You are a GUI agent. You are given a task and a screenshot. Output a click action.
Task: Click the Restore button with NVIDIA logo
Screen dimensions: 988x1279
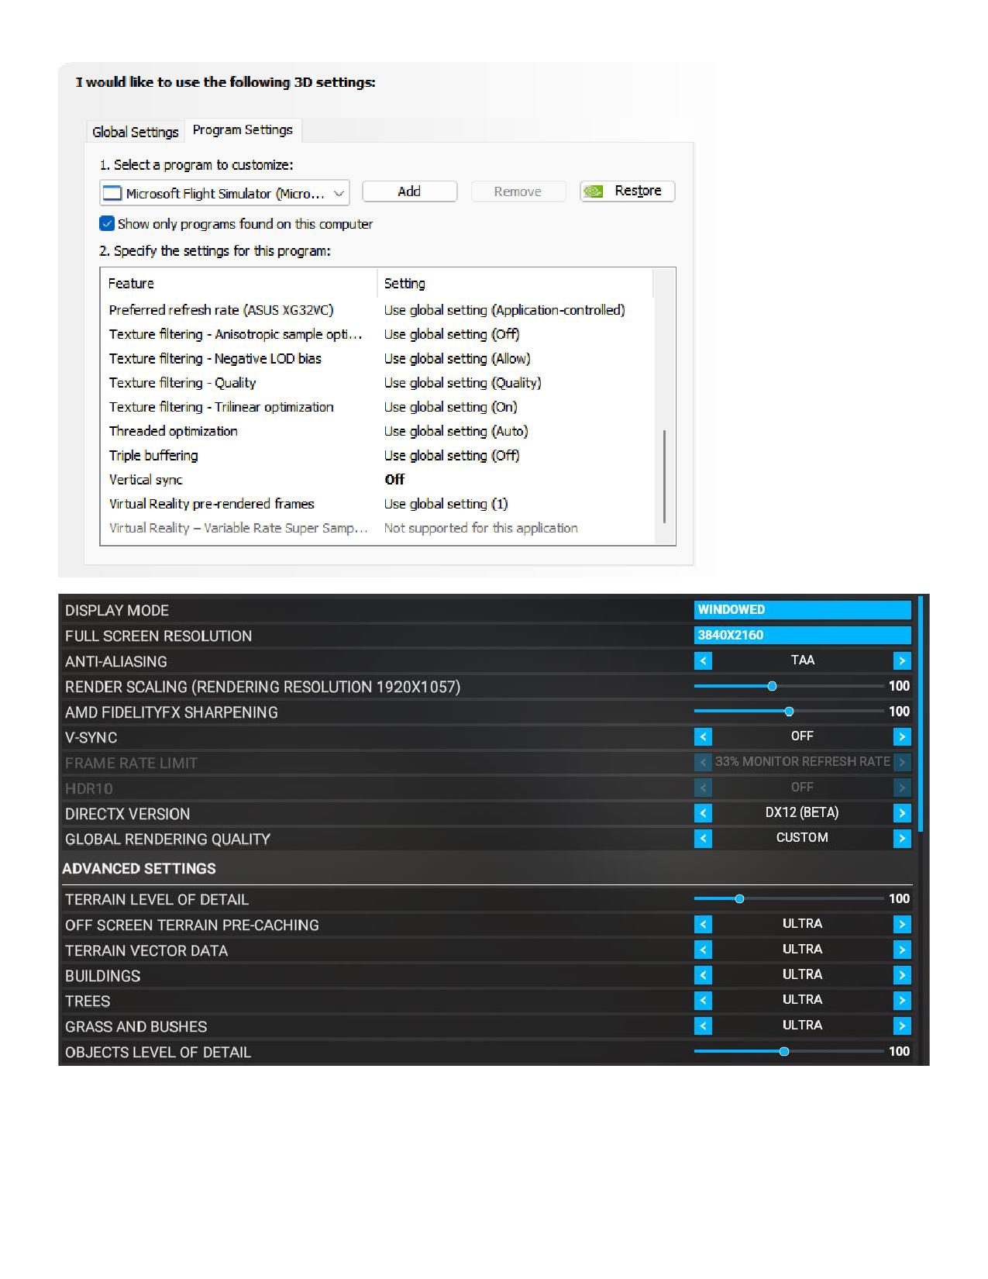pos(628,191)
